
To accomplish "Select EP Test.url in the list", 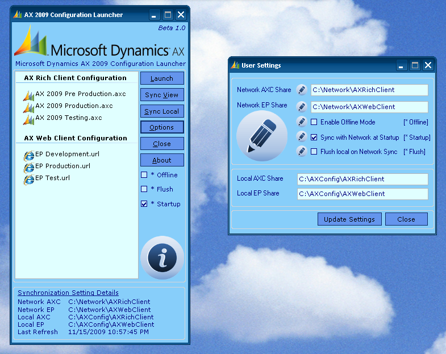I will (52, 178).
